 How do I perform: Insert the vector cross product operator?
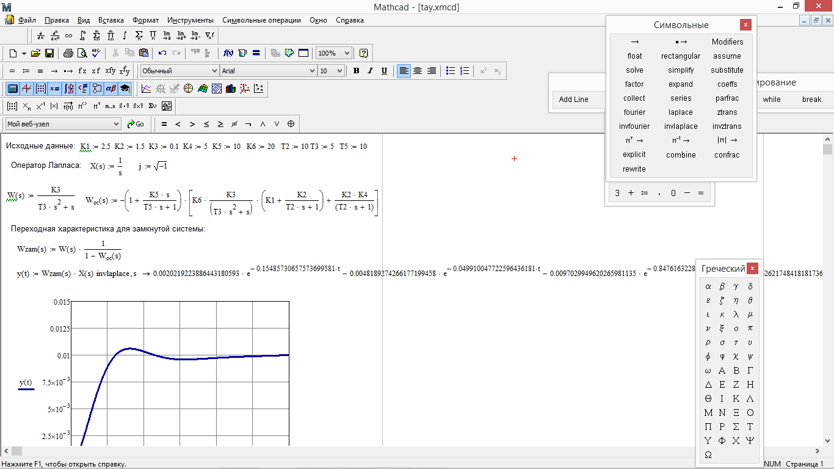coord(138,106)
